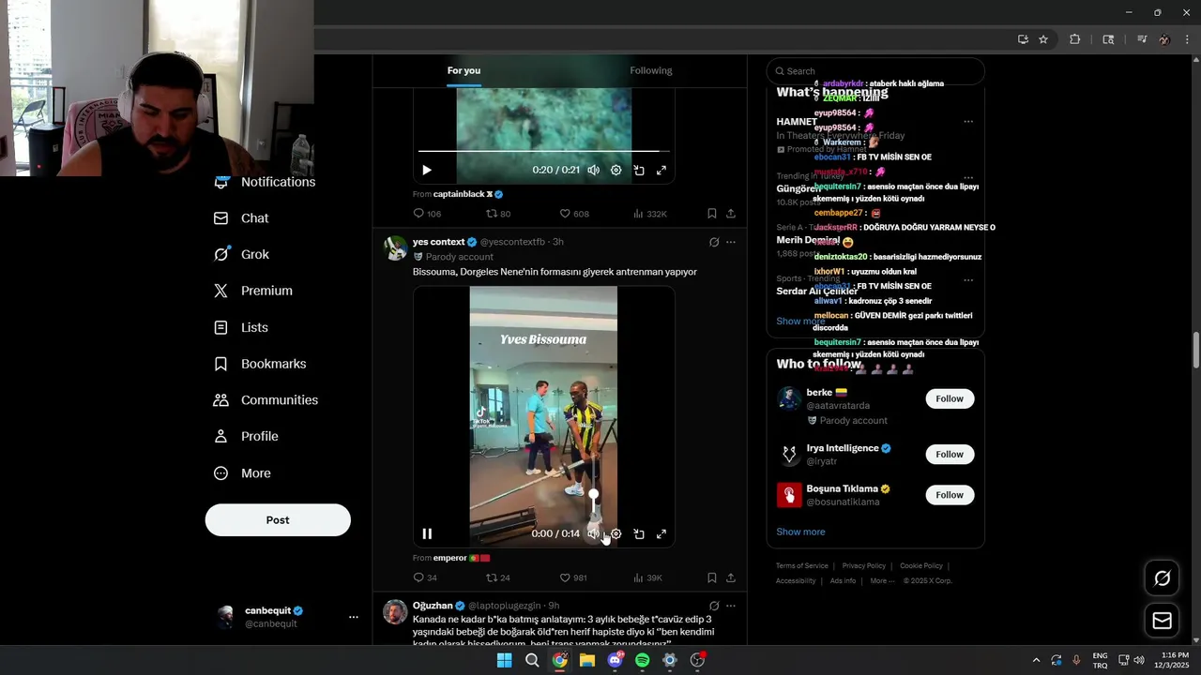Open browser Extensions puzzle icon
Screen dimensions: 1201x675
tap(1075, 39)
